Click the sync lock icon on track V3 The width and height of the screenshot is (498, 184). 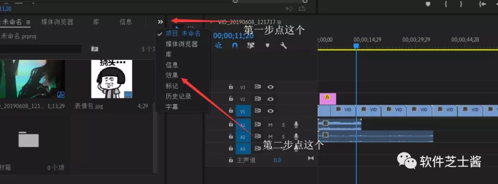[x=257, y=87]
